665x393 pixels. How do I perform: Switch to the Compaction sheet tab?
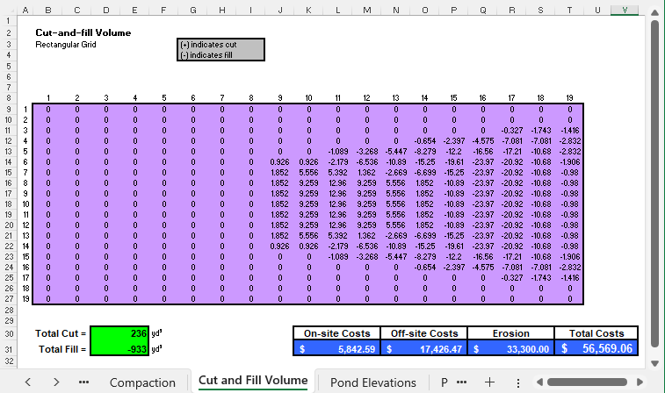pyautogui.click(x=142, y=382)
